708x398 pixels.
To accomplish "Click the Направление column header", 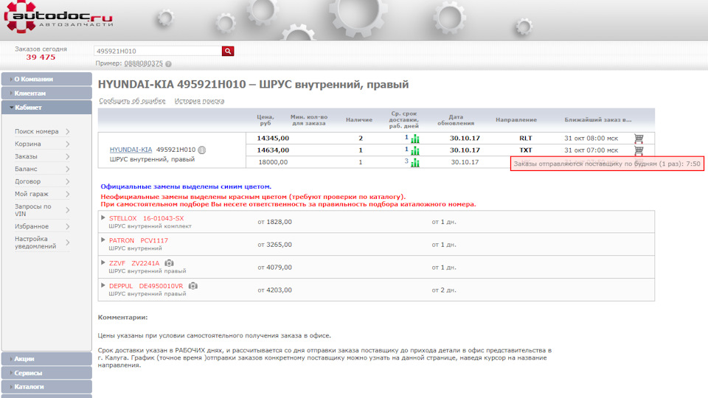I will coord(516,119).
